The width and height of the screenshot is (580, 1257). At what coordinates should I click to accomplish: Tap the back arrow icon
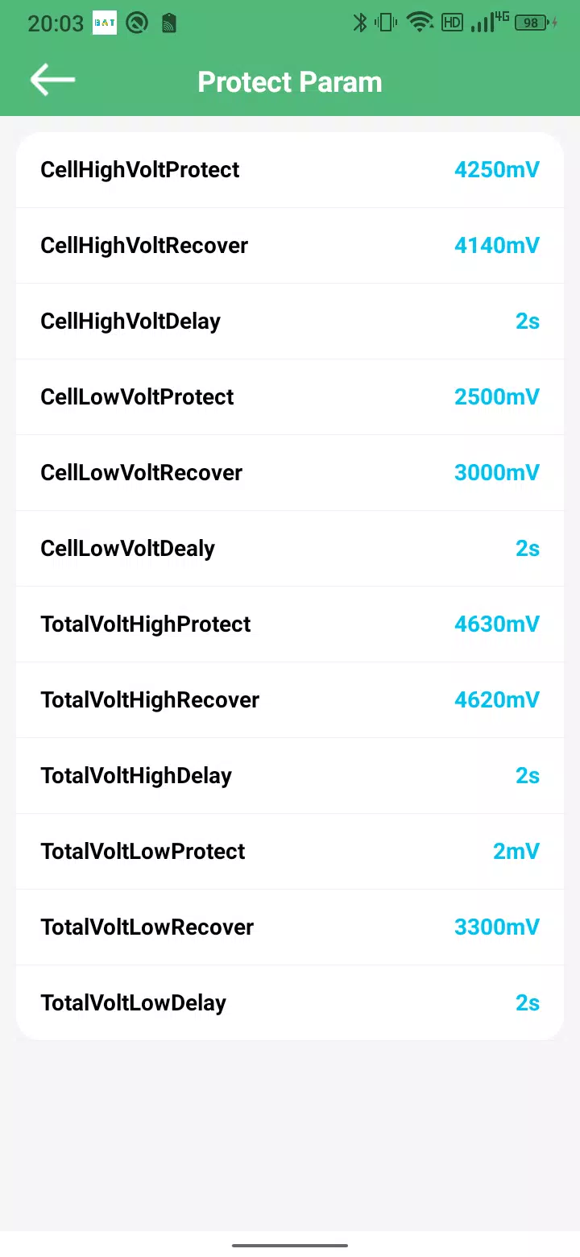point(52,81)
